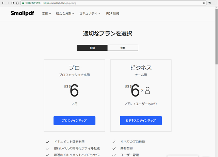Expand the 変換 dropdown menu

pyautogui.click(x=46, y=14)
